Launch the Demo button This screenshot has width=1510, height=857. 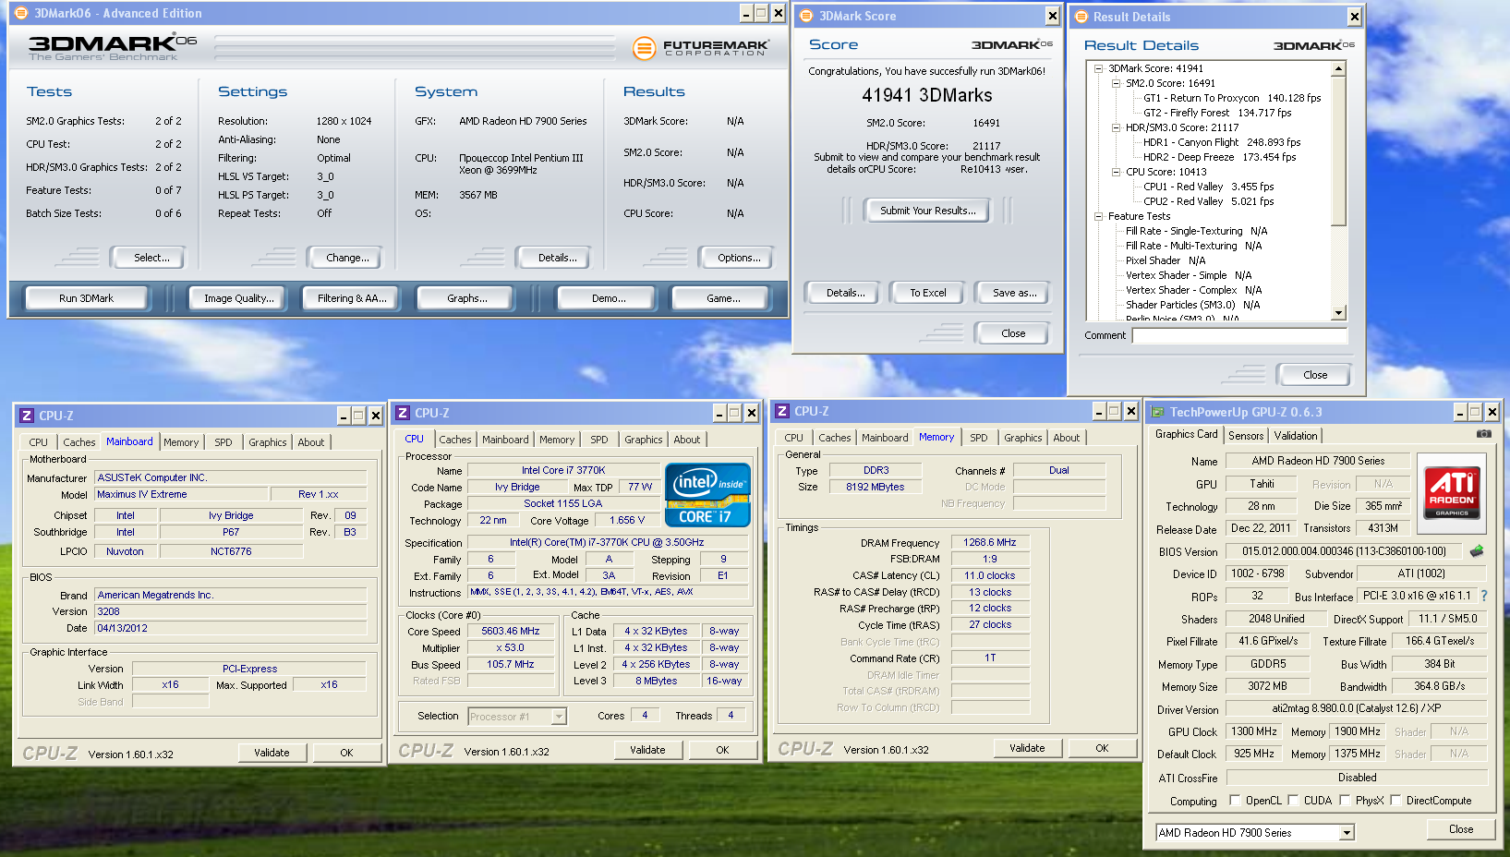[609, 298]
